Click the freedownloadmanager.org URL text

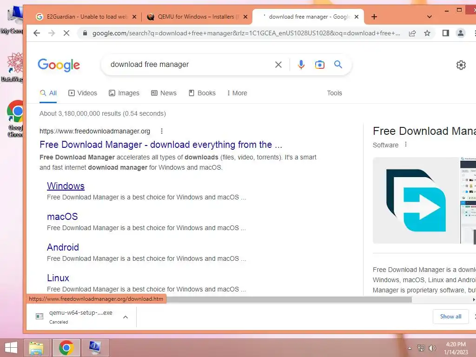click(x=95, y=131)
